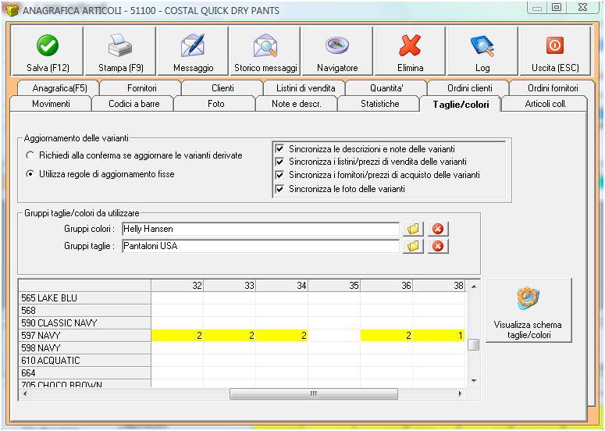Viewport: 605px width, 431px height.
Task: Open the Movimenti tab
Action: coord(51,104)
